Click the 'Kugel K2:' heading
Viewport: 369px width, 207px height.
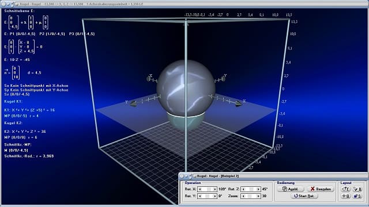(x=13, y=123)
